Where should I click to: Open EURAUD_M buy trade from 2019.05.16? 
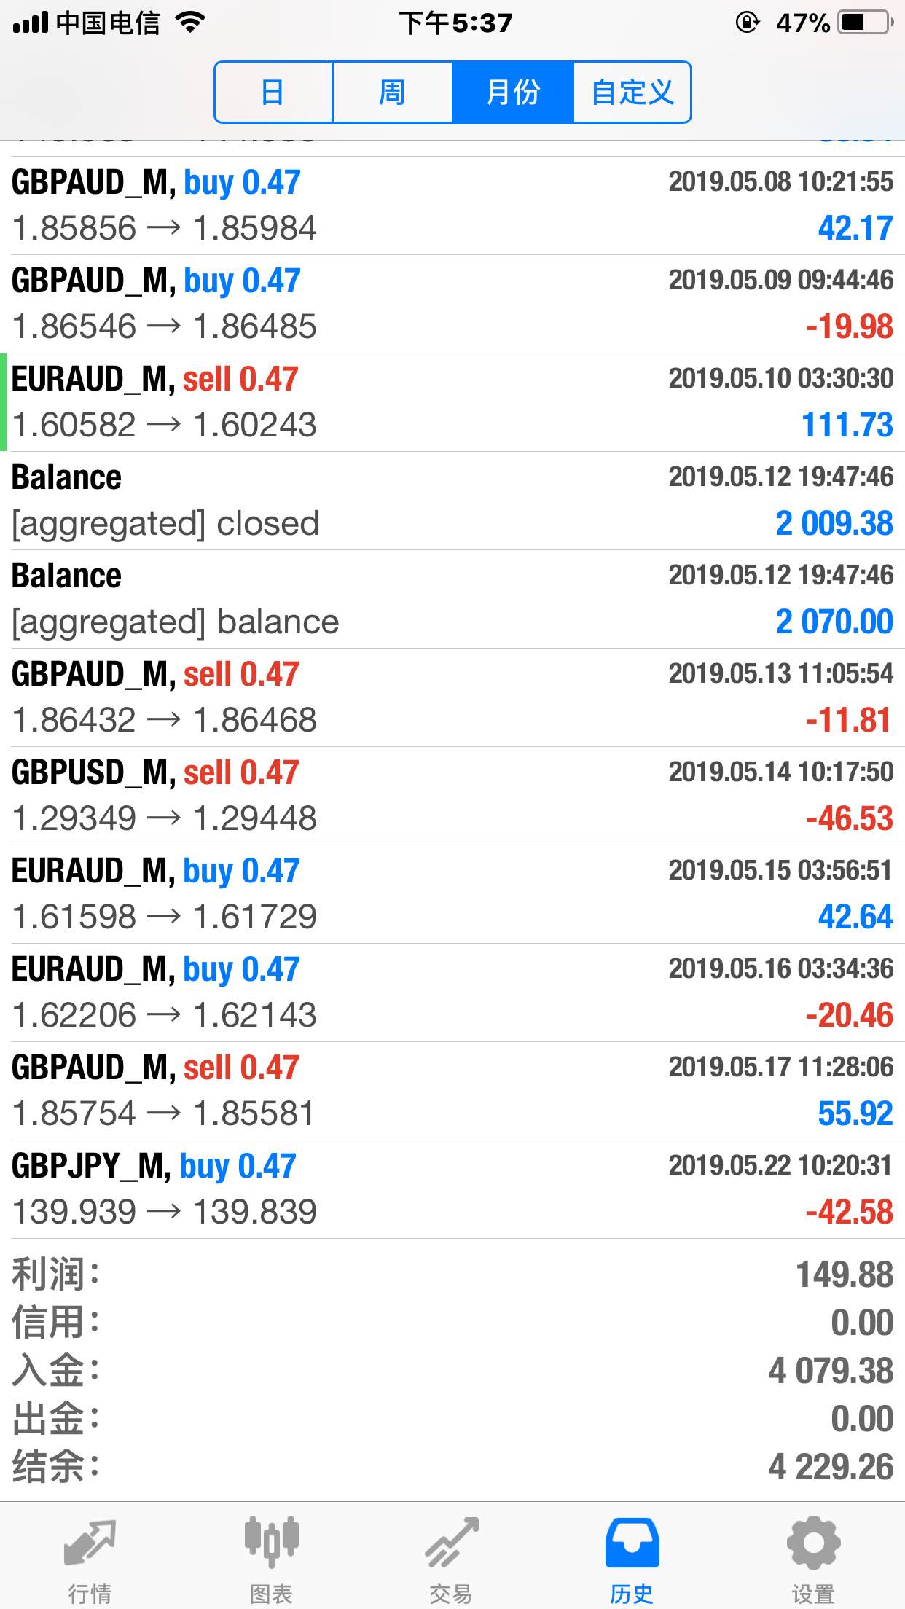[x=452, y=993]
